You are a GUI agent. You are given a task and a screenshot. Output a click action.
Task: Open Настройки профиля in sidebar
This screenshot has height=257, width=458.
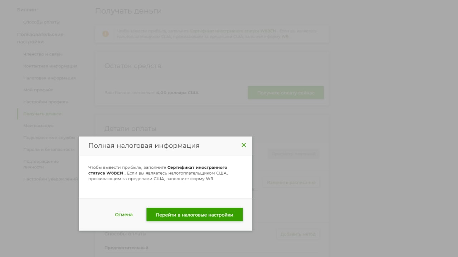pyautogui.click(x=45, y=102)
